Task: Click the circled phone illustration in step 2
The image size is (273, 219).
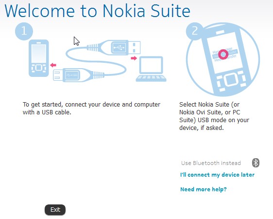Action: [223, 59]
